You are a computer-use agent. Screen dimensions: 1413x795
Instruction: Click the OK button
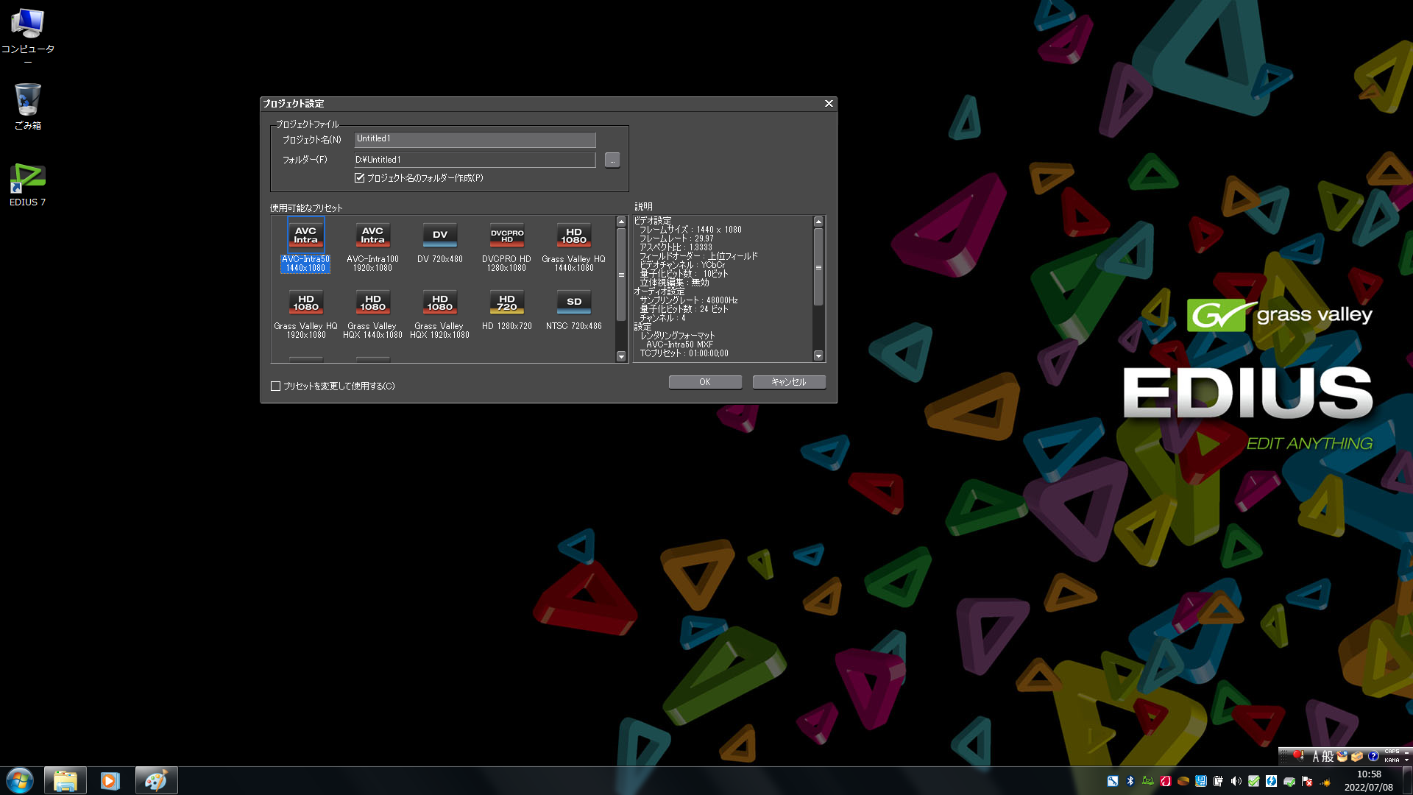(x=705, y=382)
